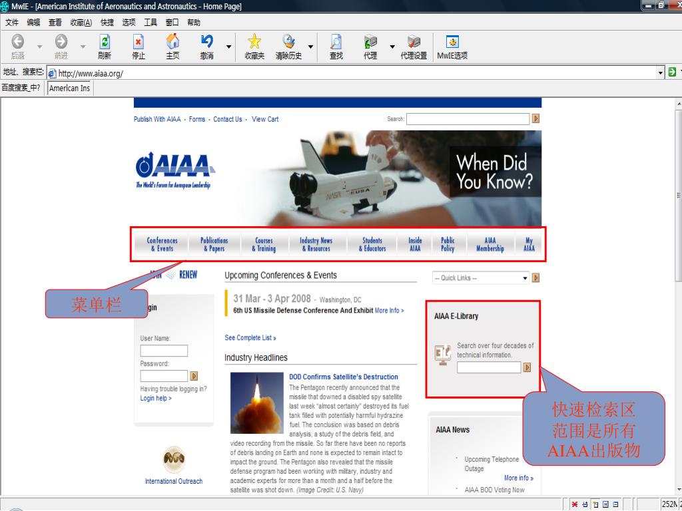Click the RENEW link
The width and height of the screenshot is (682, 511).
coord(188,275)
